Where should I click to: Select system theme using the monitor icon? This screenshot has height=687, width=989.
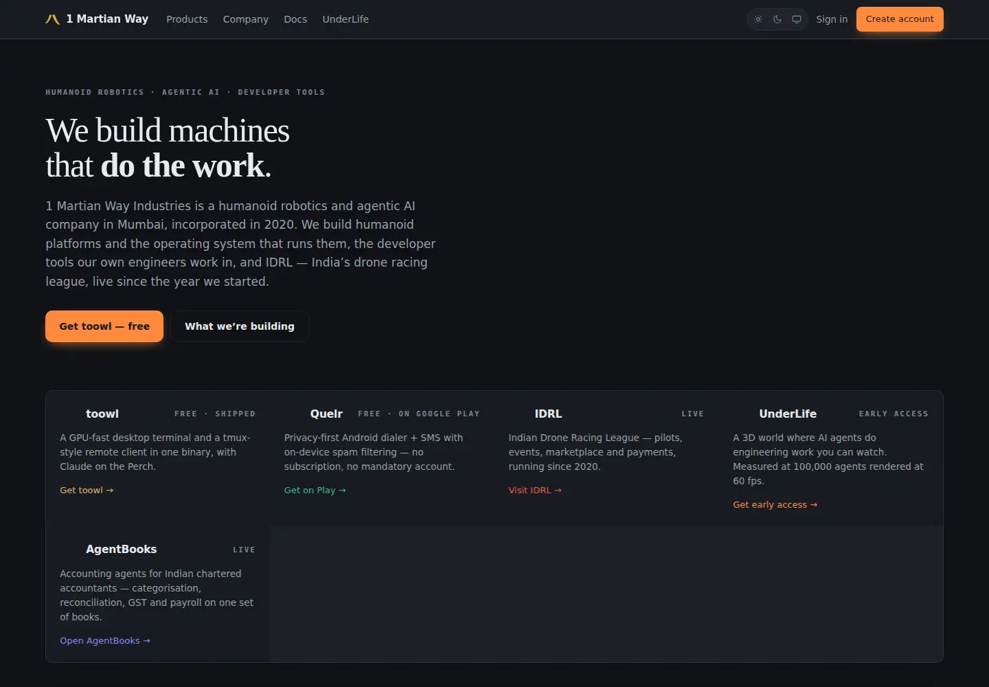coord(797,19)
